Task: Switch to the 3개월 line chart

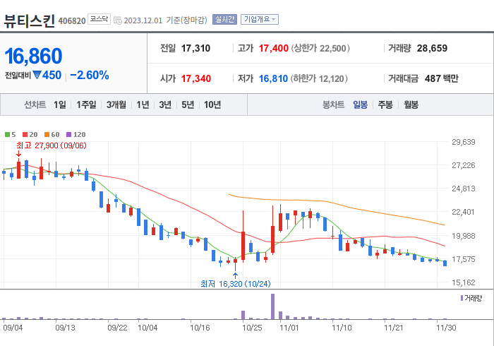Action: point(116,105)
